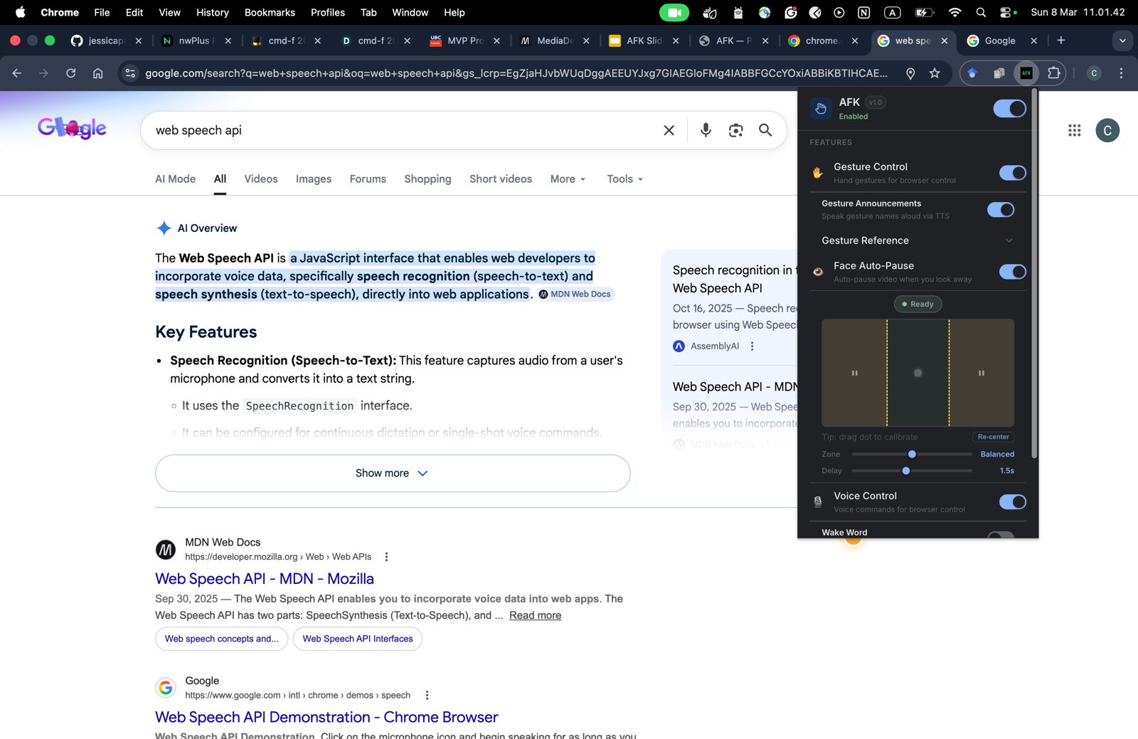Adjust the Zone slider handle
This screenshot has width=1138, height=739.
click(912, 454)
